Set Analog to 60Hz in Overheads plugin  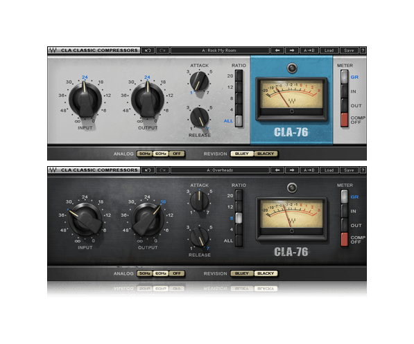click(161, 273)
